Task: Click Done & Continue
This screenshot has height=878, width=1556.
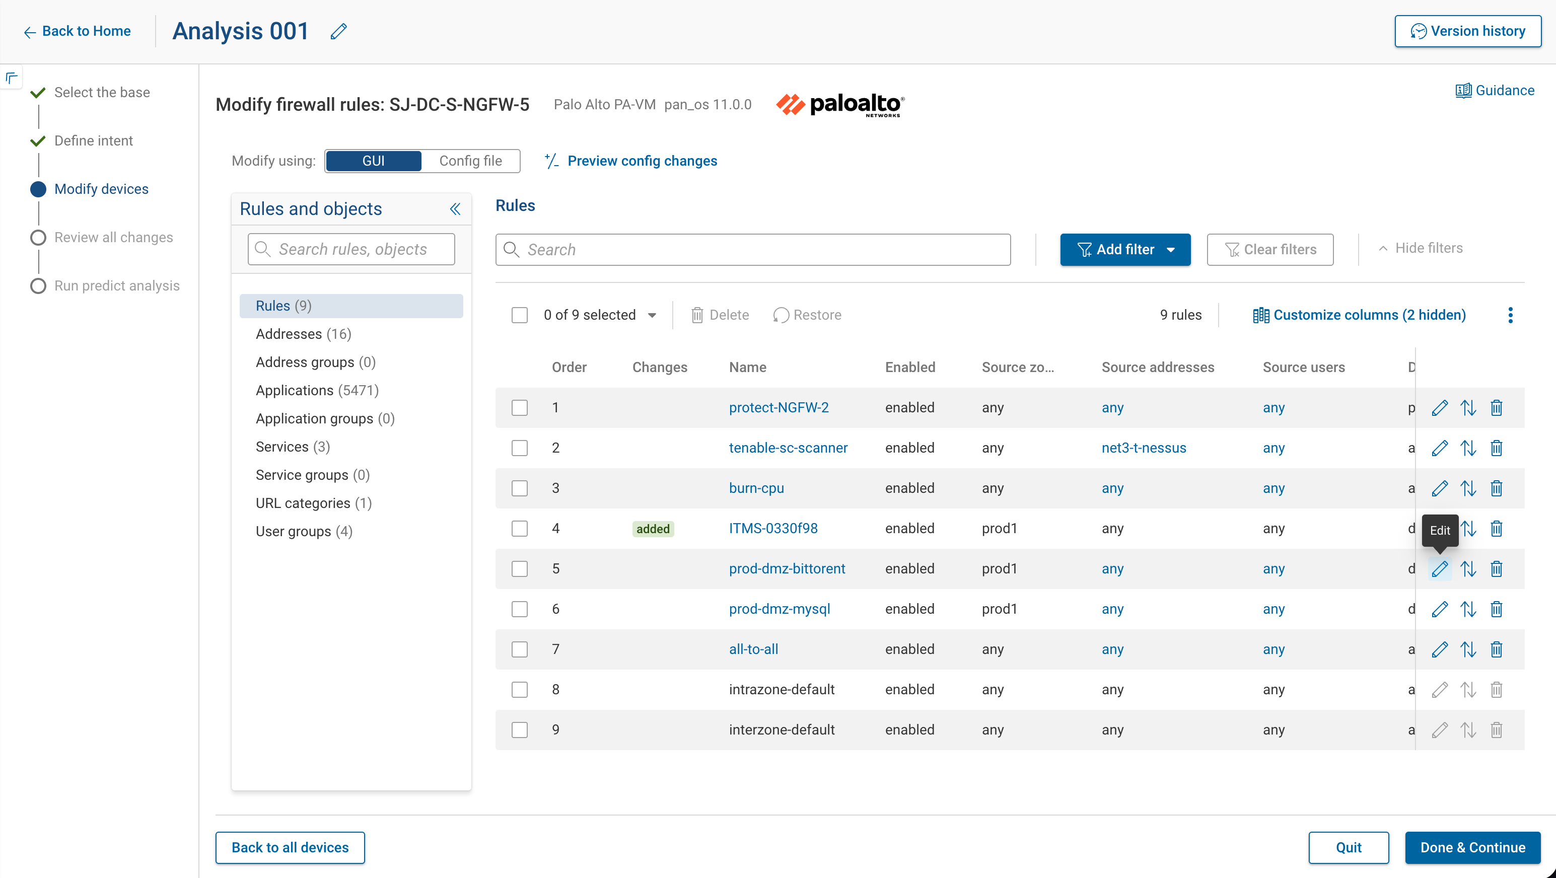Action: [x=1472, y=847]
